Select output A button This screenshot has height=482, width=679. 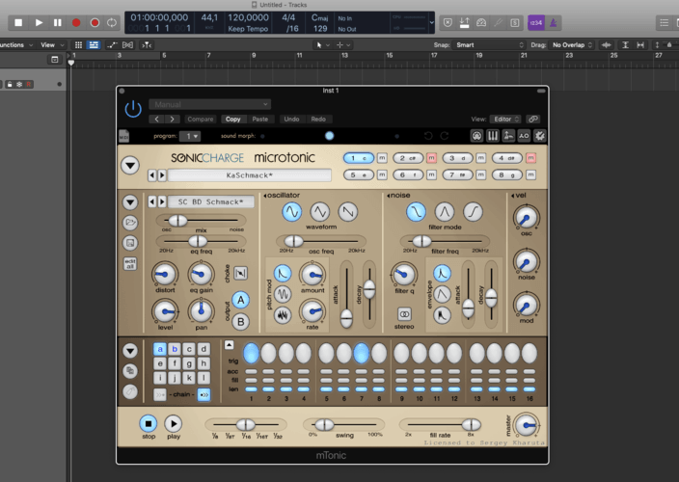[x=240, y=300]
